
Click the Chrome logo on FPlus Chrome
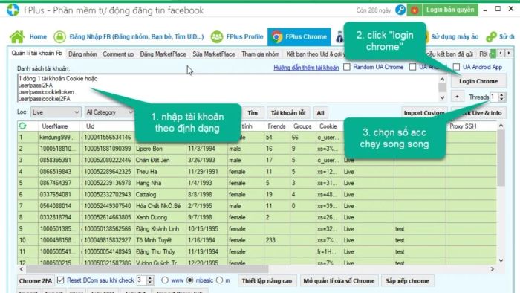(x=276, y=37)
